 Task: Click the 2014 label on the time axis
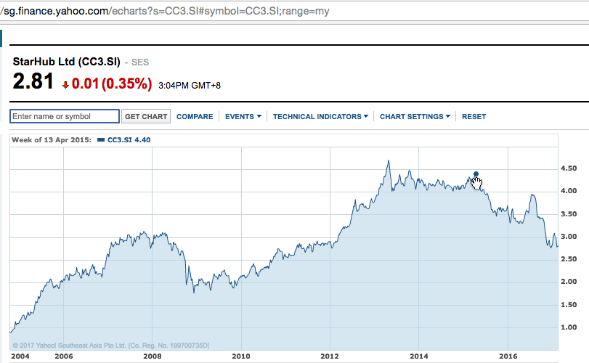coord(419,356)
